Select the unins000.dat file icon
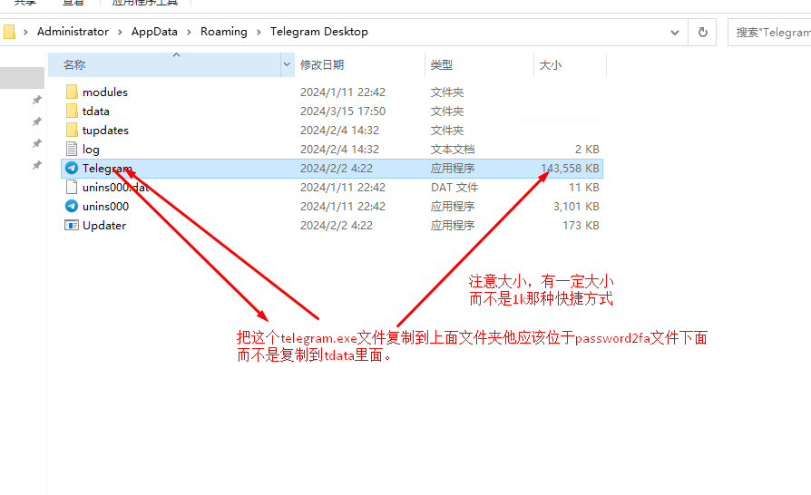The height and width of the screenshot is (495, 811). (72, 188)
